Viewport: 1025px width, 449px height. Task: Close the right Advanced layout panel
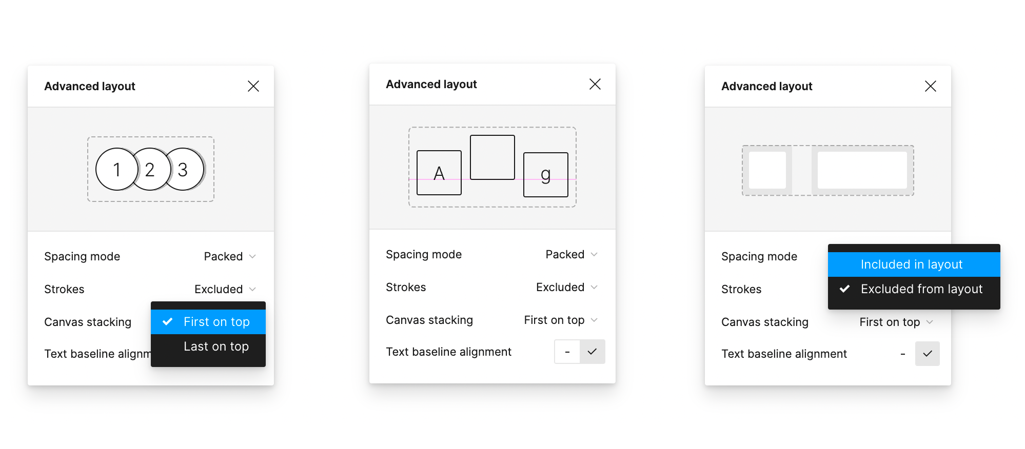click(x=931, y=86)
